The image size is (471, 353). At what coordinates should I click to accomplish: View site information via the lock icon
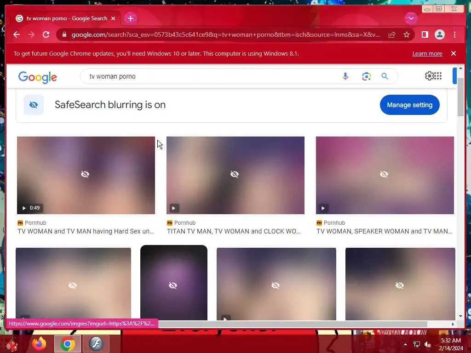coord(64,35)
